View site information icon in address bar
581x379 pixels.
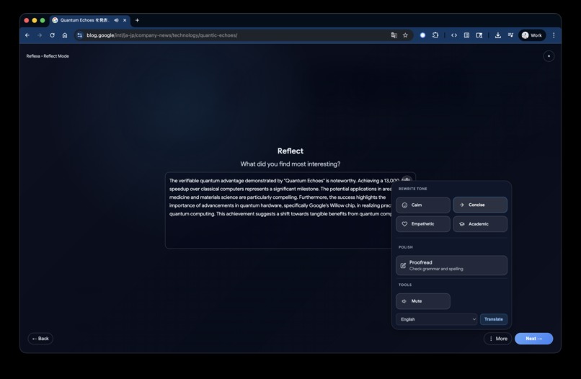coord(80,35)
